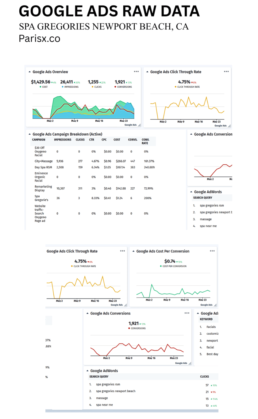Click the KEYWORD column header
The width and height of the screenshot is (258, 419).
(206, 319)
